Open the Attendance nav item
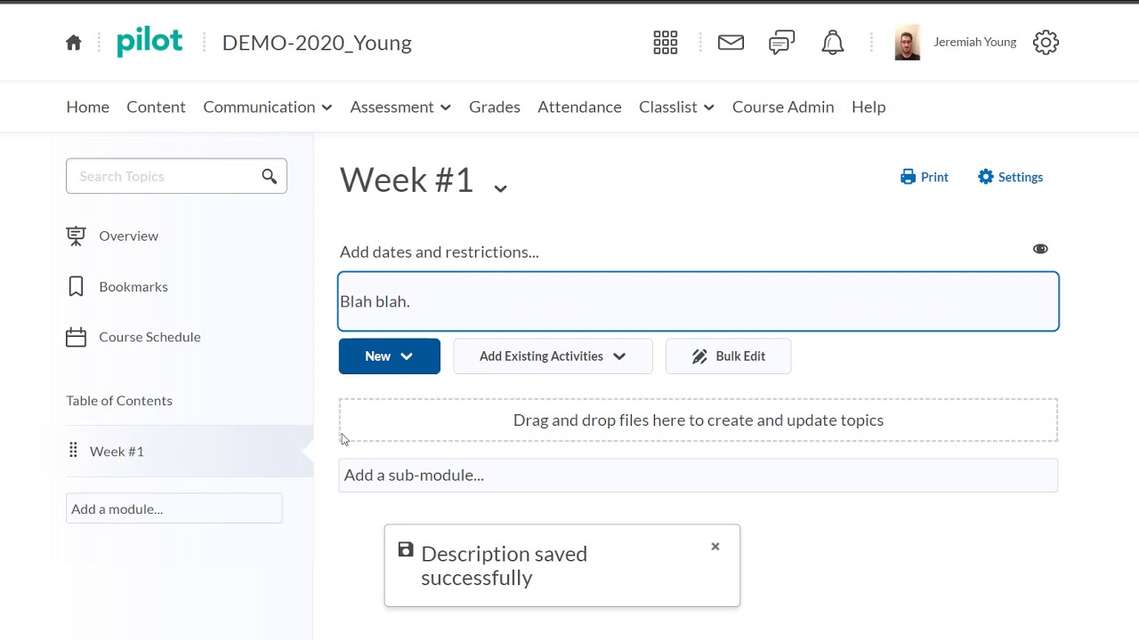1139x640 pixels. click(579, 107)
